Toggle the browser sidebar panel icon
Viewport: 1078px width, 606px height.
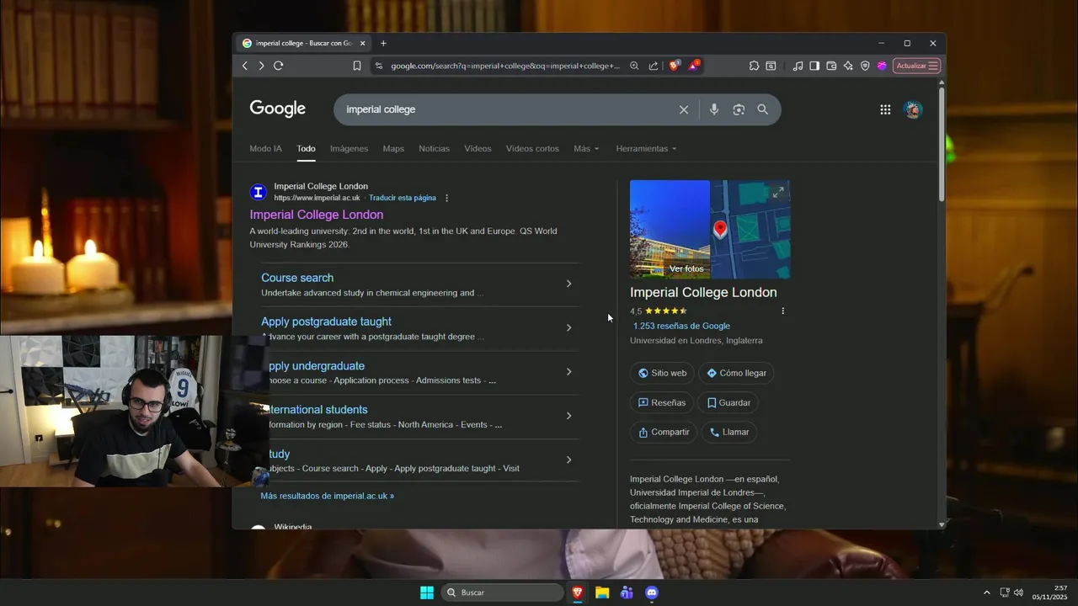click(x=814, y=66)
